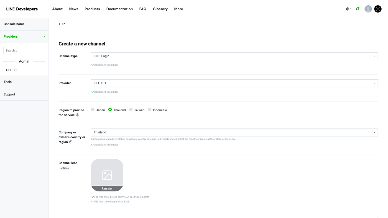Click the channel icon image placeholder
Screen dimensions: 388x218
click(107, 175)
